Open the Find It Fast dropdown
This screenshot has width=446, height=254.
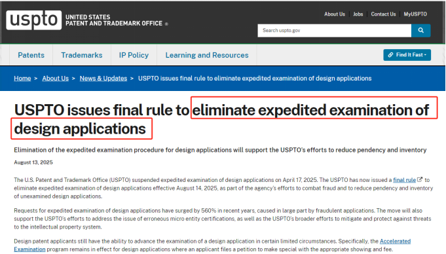pyautogui.click(x=407, y=55)
